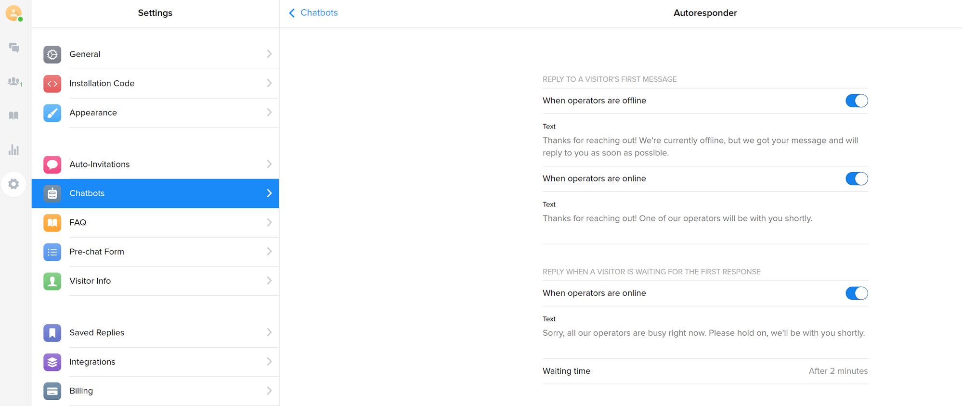Click the Auto-Invitations speech bubble icon
Viewport: 963px width, 406px height.
52,165
